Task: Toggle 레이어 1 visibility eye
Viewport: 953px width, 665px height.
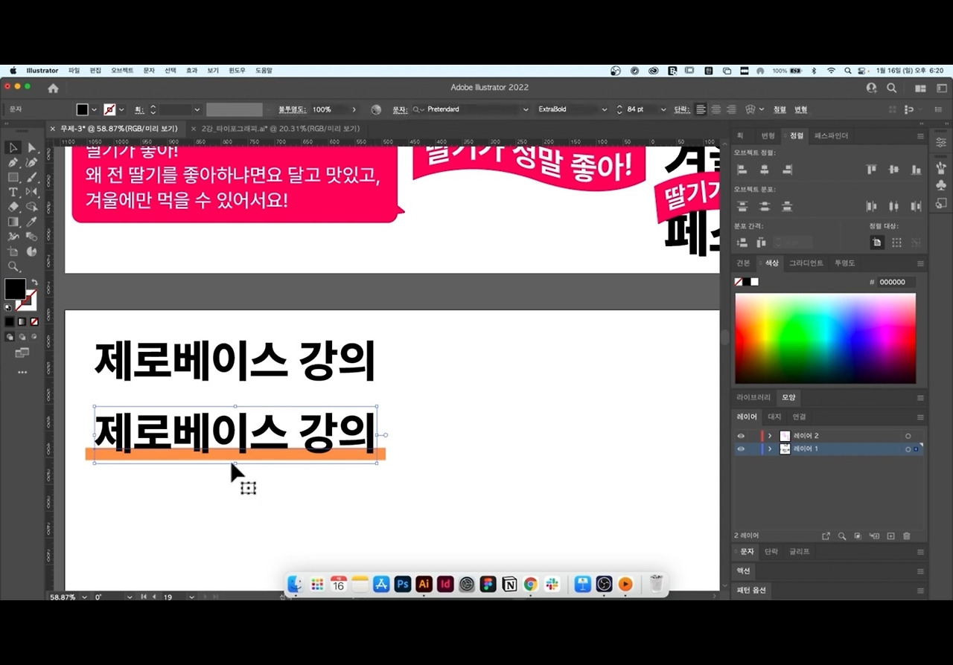Action: 741,448
